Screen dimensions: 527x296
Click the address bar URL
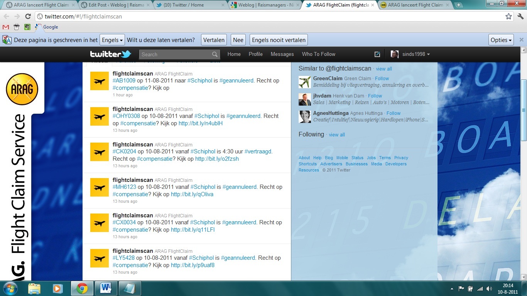click(x=83, y=17)
